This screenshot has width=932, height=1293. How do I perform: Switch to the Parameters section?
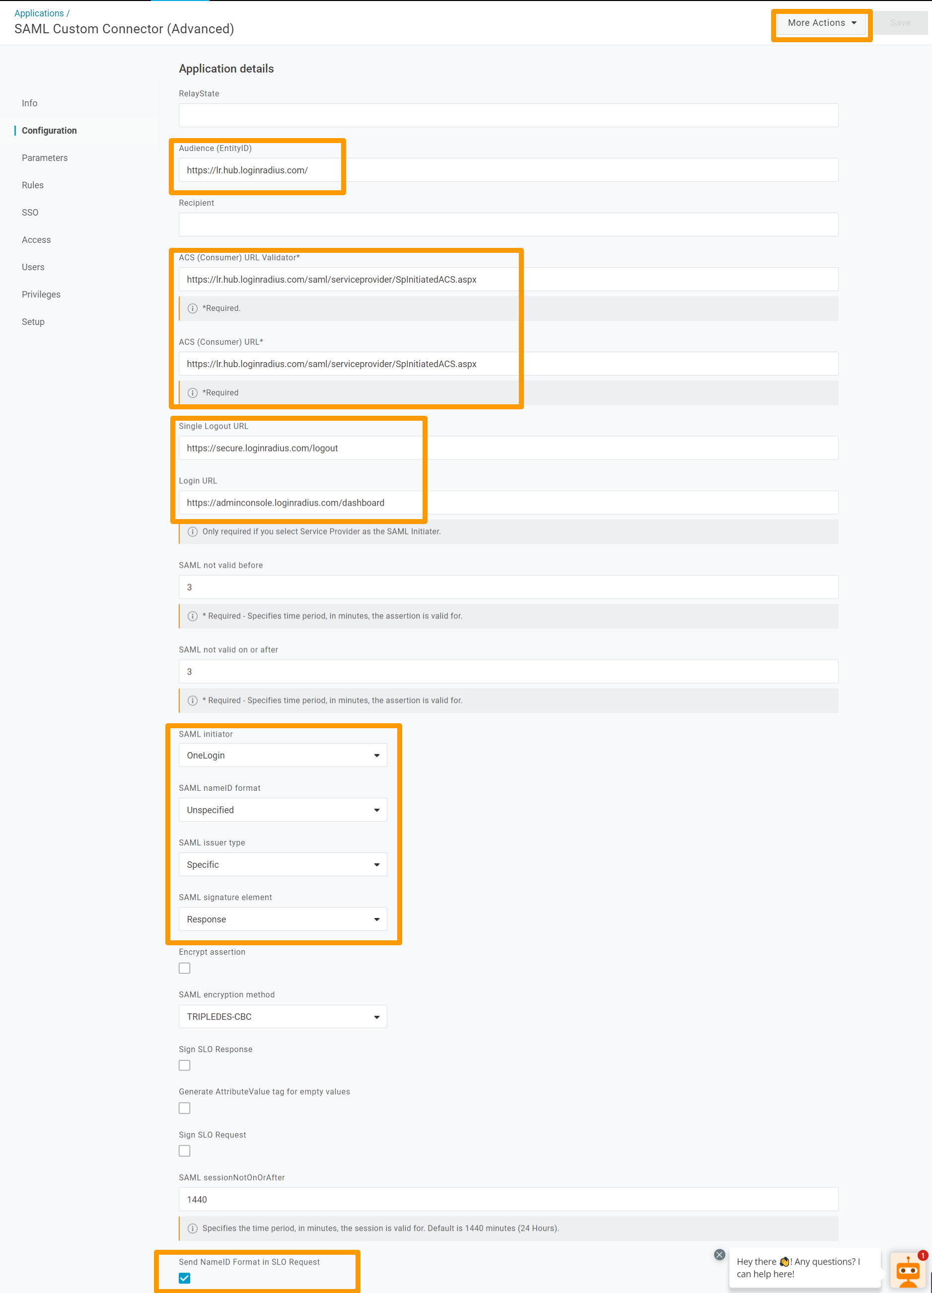click(x=45, y=157)
